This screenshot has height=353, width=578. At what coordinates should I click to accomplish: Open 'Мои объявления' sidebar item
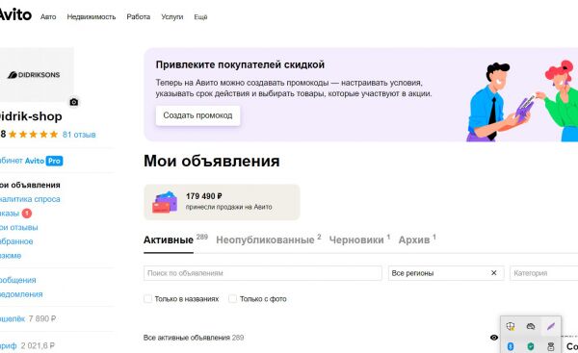click(x=30, y=185)
